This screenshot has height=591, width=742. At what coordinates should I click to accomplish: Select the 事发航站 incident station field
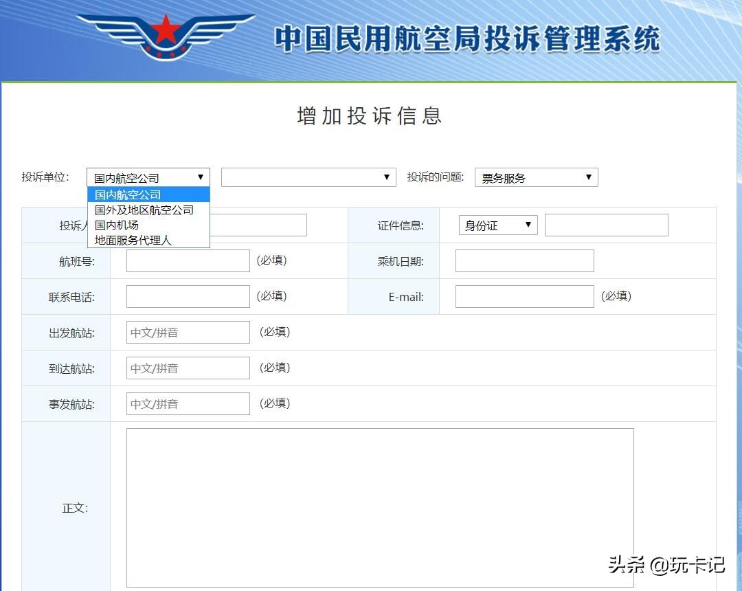click(188, 403)
